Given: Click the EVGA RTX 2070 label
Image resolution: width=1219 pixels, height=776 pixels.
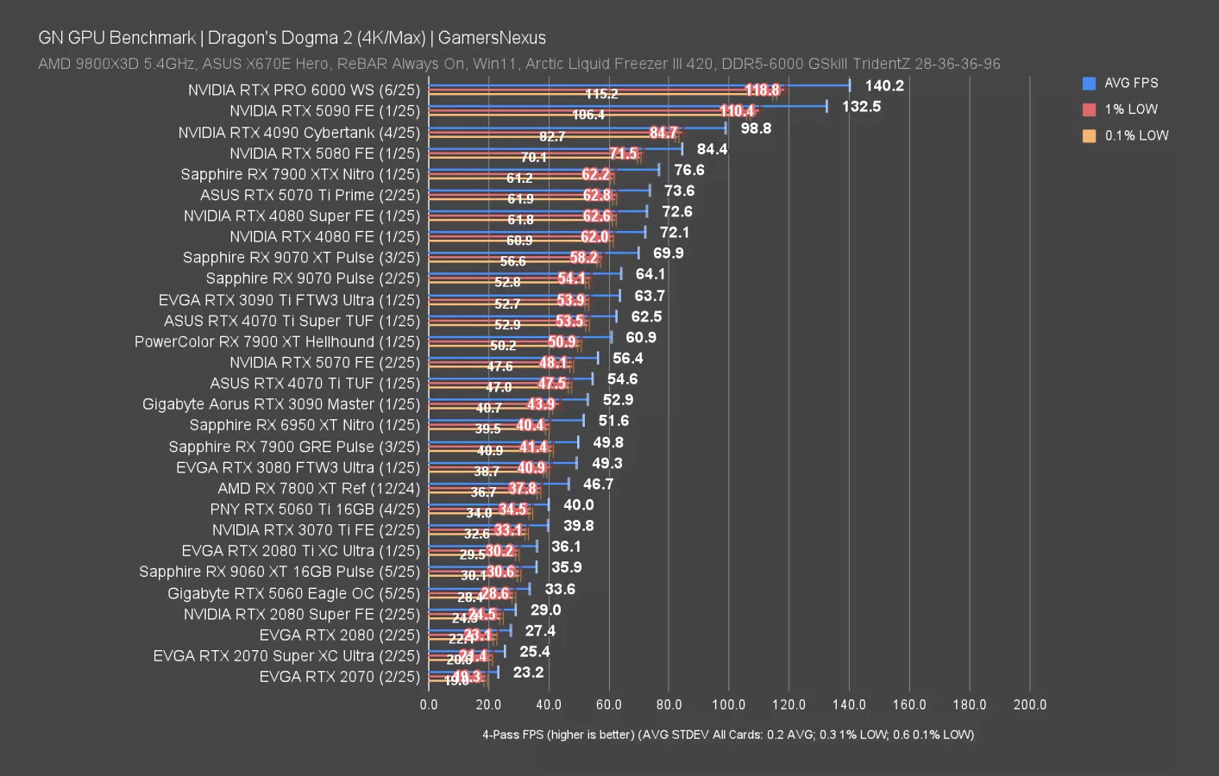Looking at the screenshot, I should 339,677.
